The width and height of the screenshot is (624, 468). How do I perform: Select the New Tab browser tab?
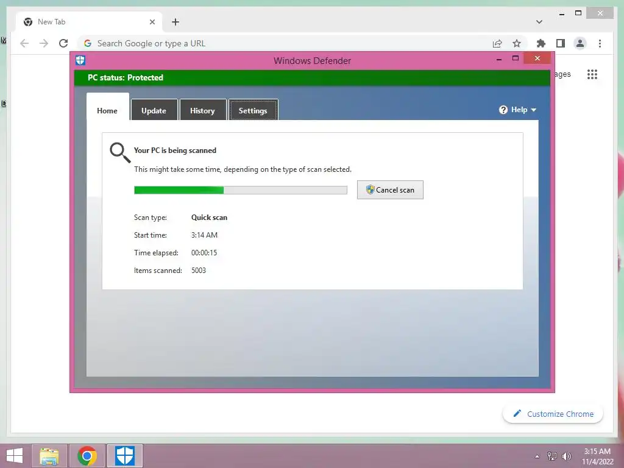(x=89, y=22)
